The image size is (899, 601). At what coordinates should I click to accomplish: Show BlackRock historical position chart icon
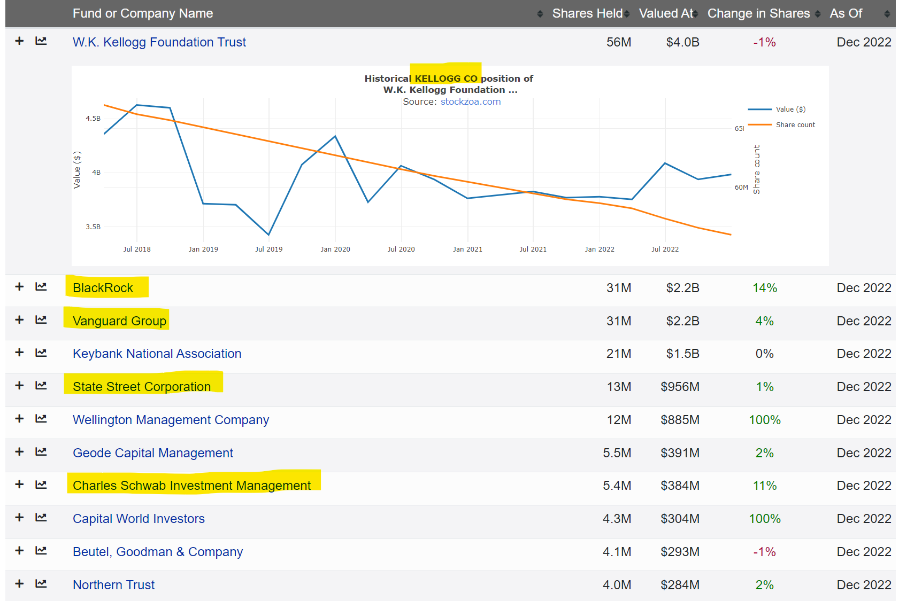point(41,287)
